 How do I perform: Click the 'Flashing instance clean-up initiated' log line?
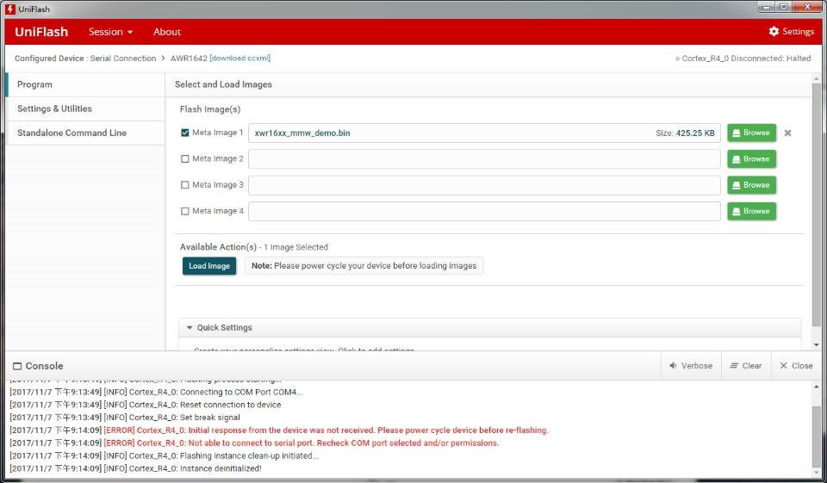[164, 455]
